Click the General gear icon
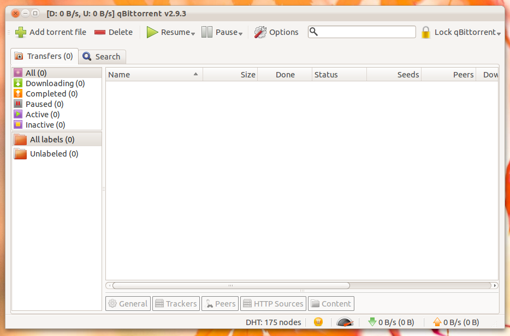 112,303
